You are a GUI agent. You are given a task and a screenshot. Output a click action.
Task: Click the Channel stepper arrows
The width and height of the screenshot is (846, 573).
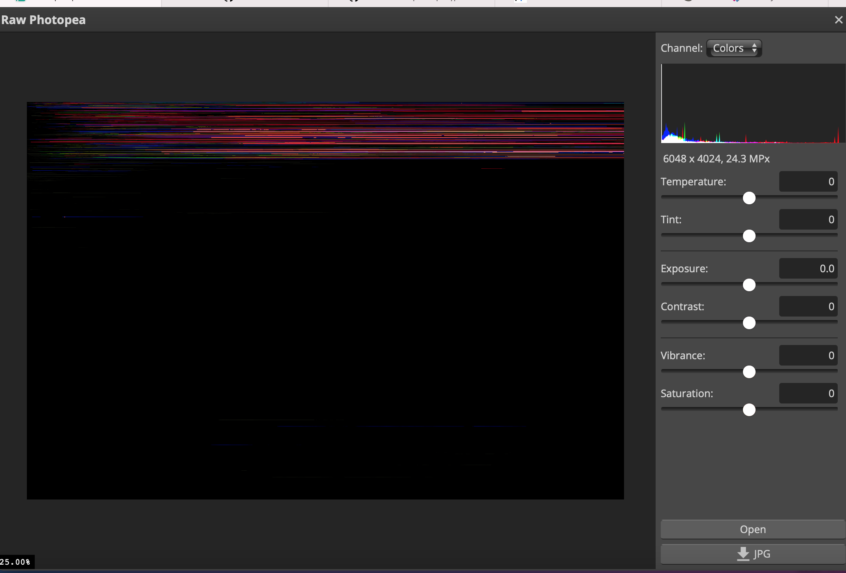point(755,48)
